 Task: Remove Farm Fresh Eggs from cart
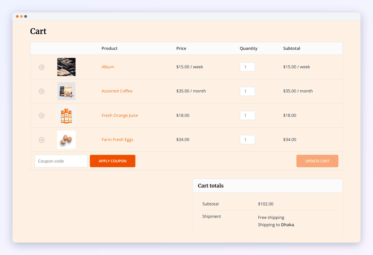coord(42,140)
